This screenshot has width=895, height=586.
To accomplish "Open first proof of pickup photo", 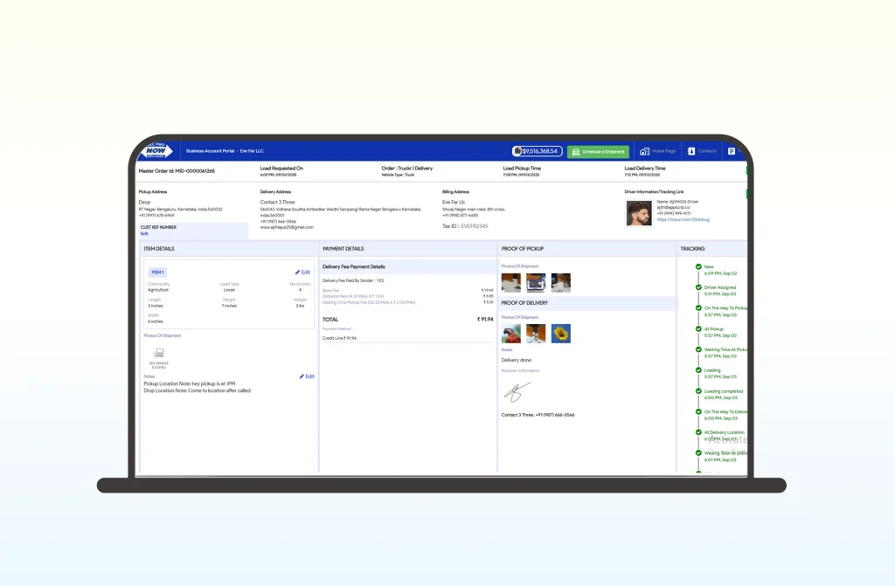I will point(510,282).
